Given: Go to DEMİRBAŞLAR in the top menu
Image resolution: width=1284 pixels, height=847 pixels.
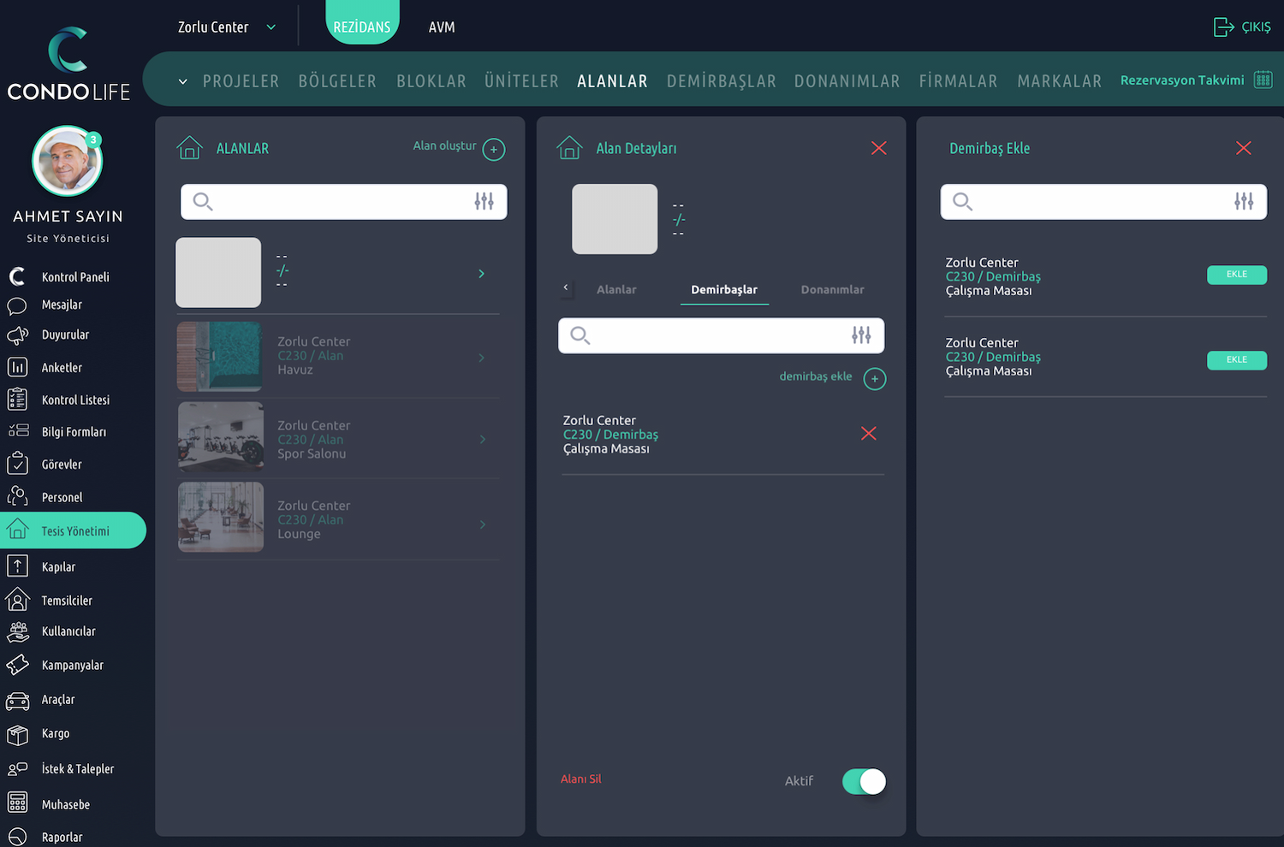Looking at the screenshot, I should point(721,81).
